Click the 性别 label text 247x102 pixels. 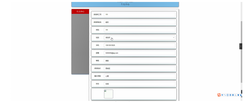[98, 38]
